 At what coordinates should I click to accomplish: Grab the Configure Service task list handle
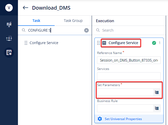tap(26, 43)
